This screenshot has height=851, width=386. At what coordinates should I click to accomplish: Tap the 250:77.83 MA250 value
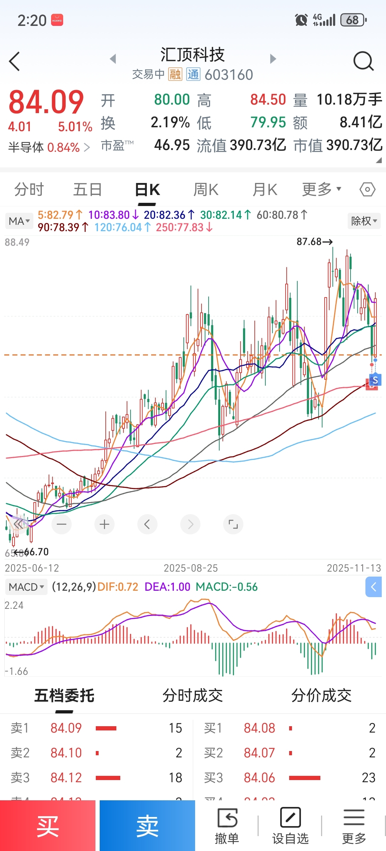pos(184,227)
